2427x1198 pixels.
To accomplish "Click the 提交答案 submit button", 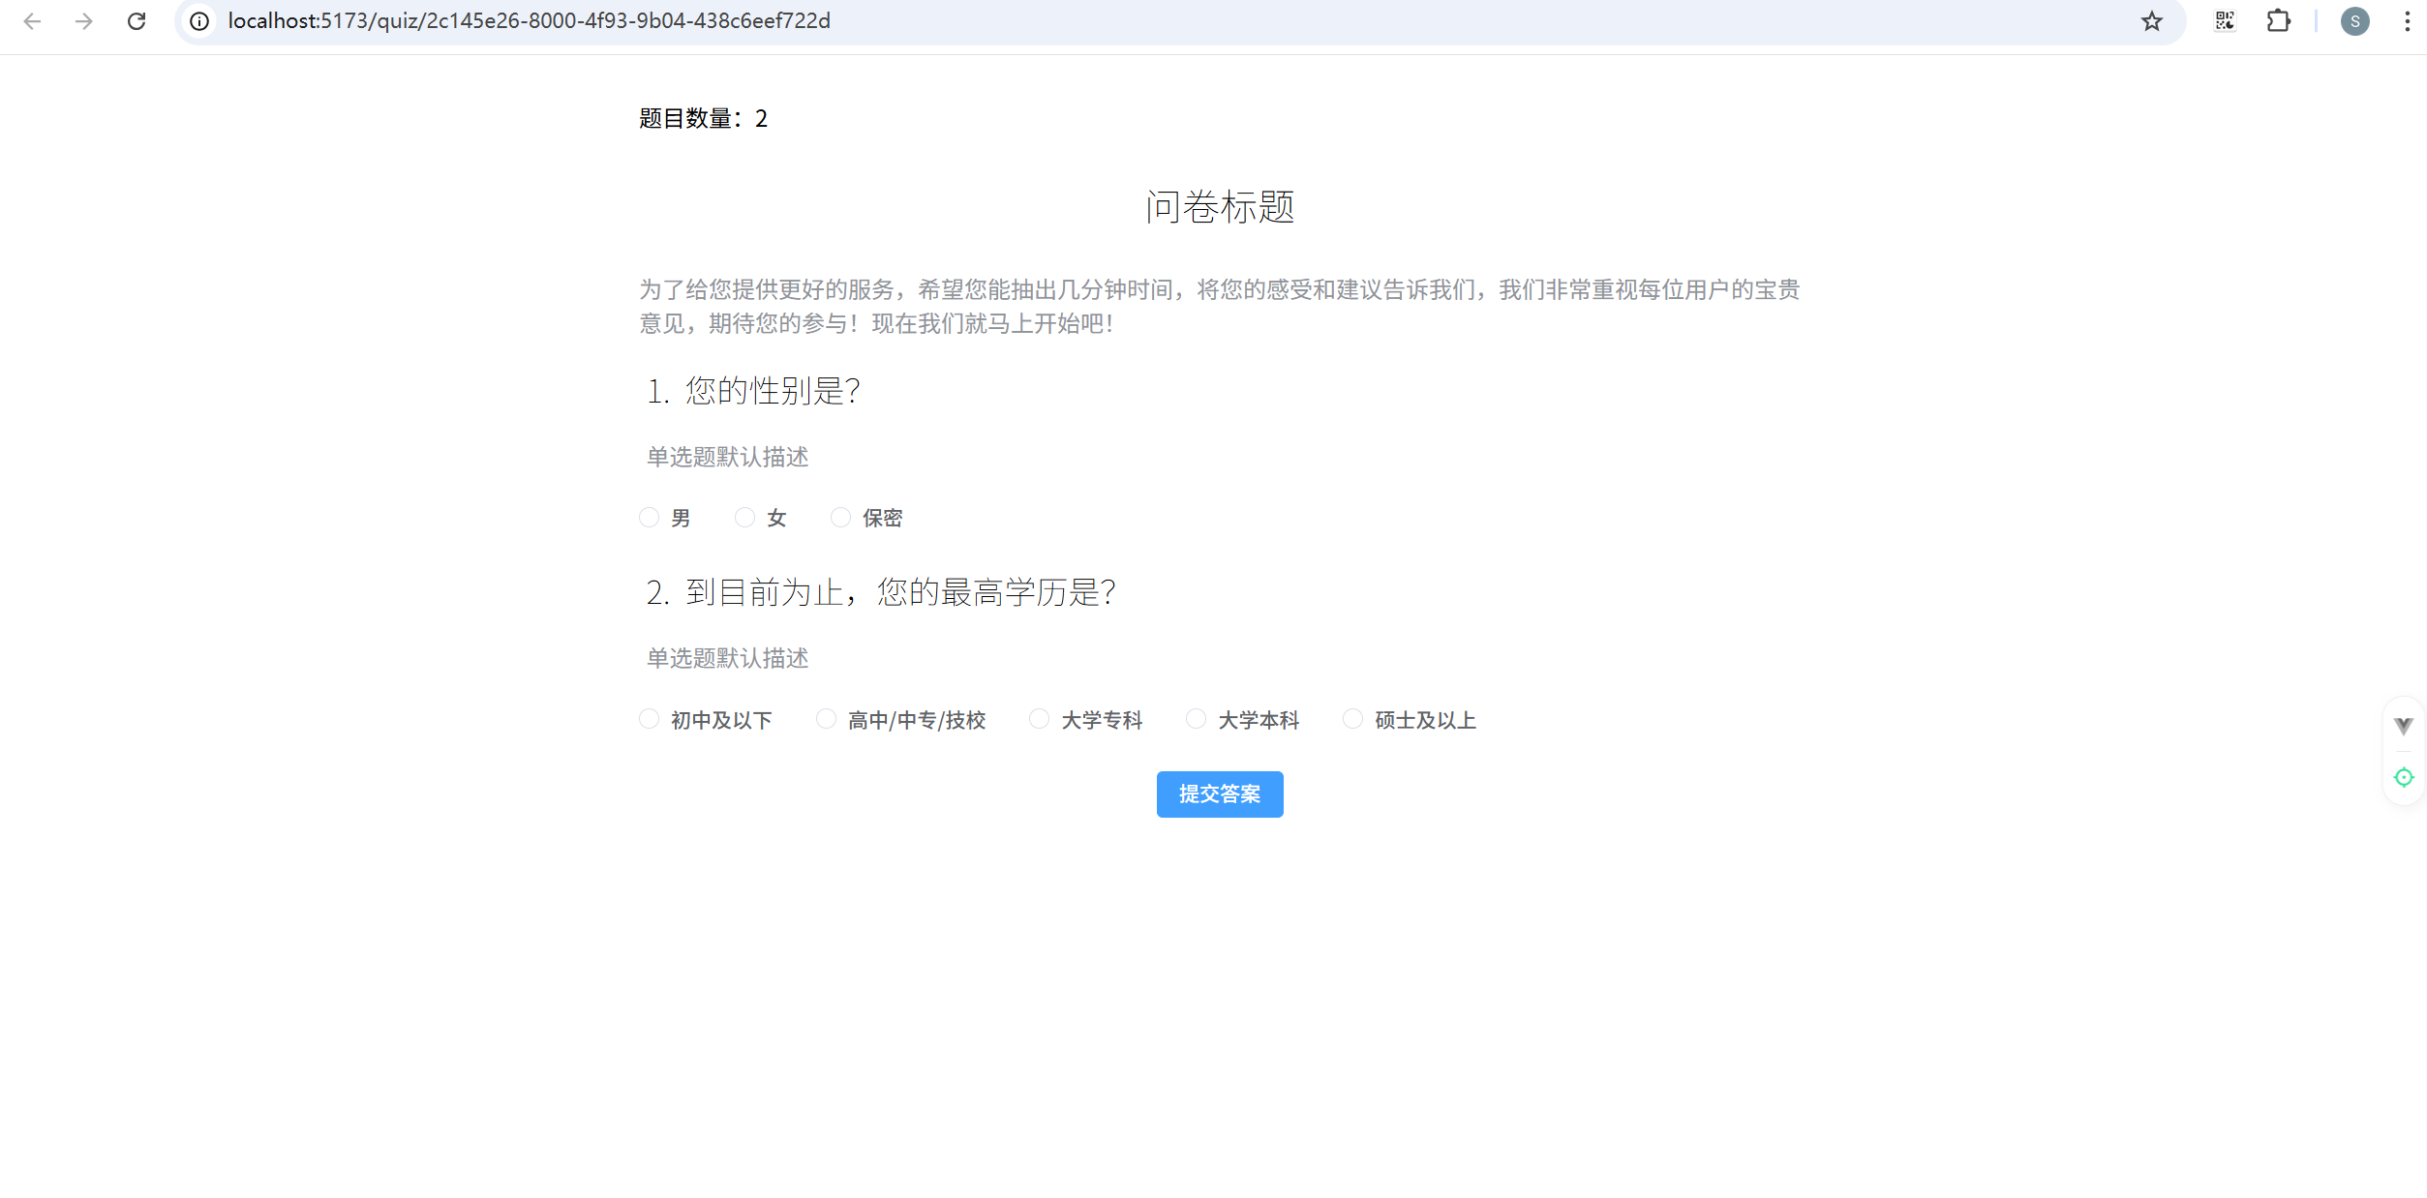I will pos(1219,794).
